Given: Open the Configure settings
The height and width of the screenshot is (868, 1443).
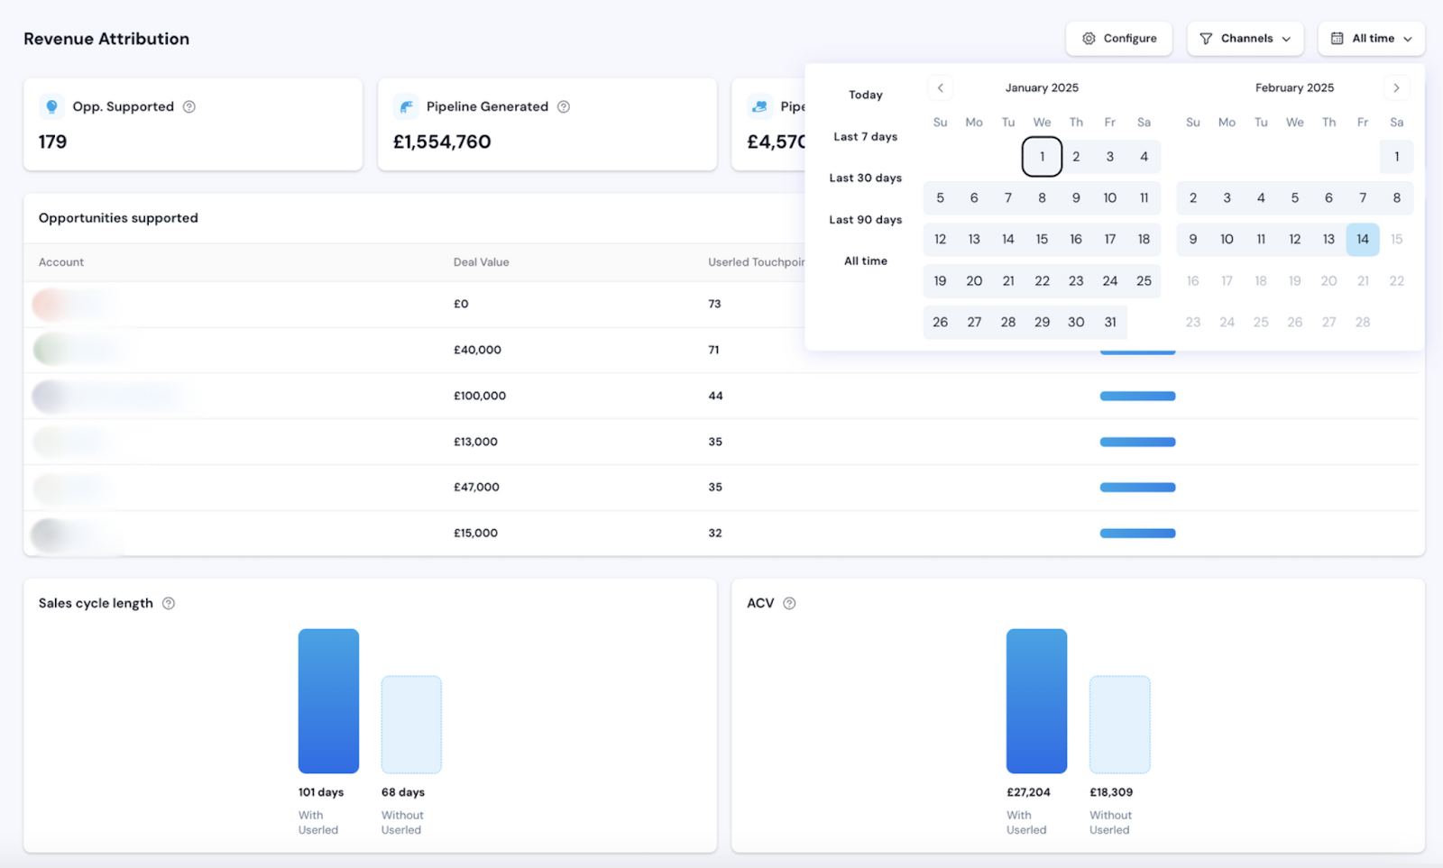Looking at the screenshot, I should 1118,39.
